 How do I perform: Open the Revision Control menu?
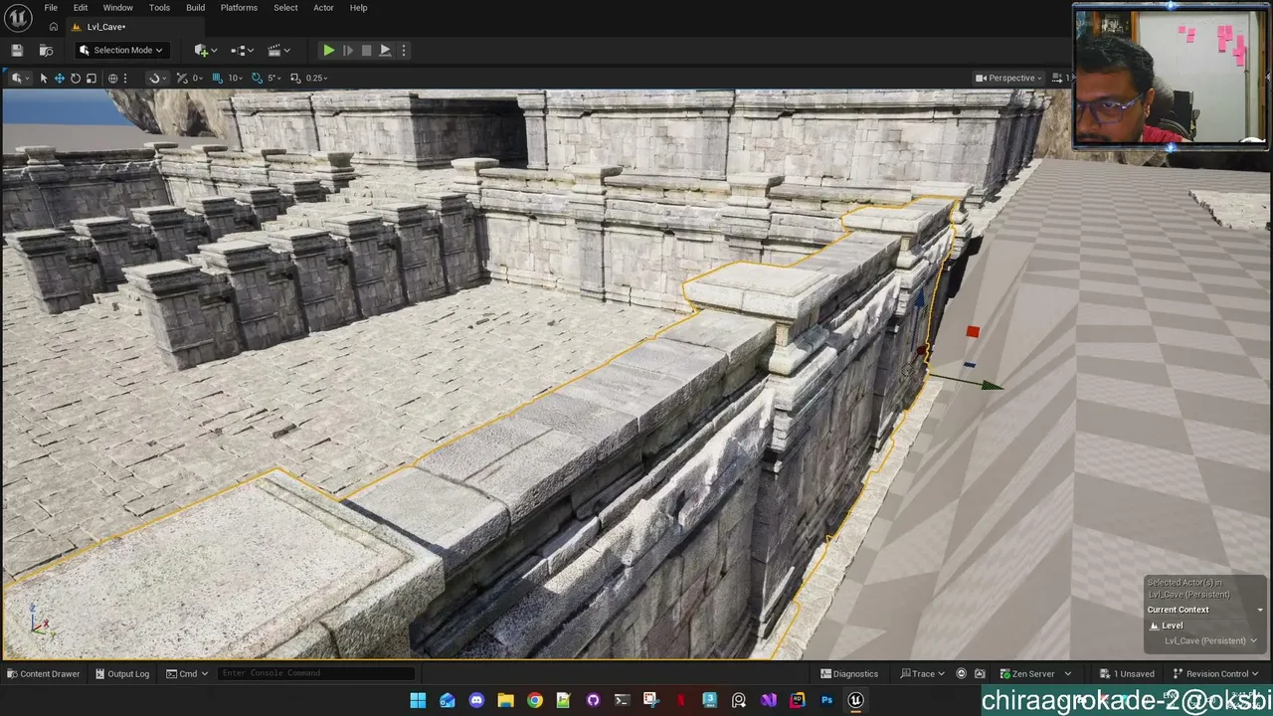click(x=1216, y=674)
